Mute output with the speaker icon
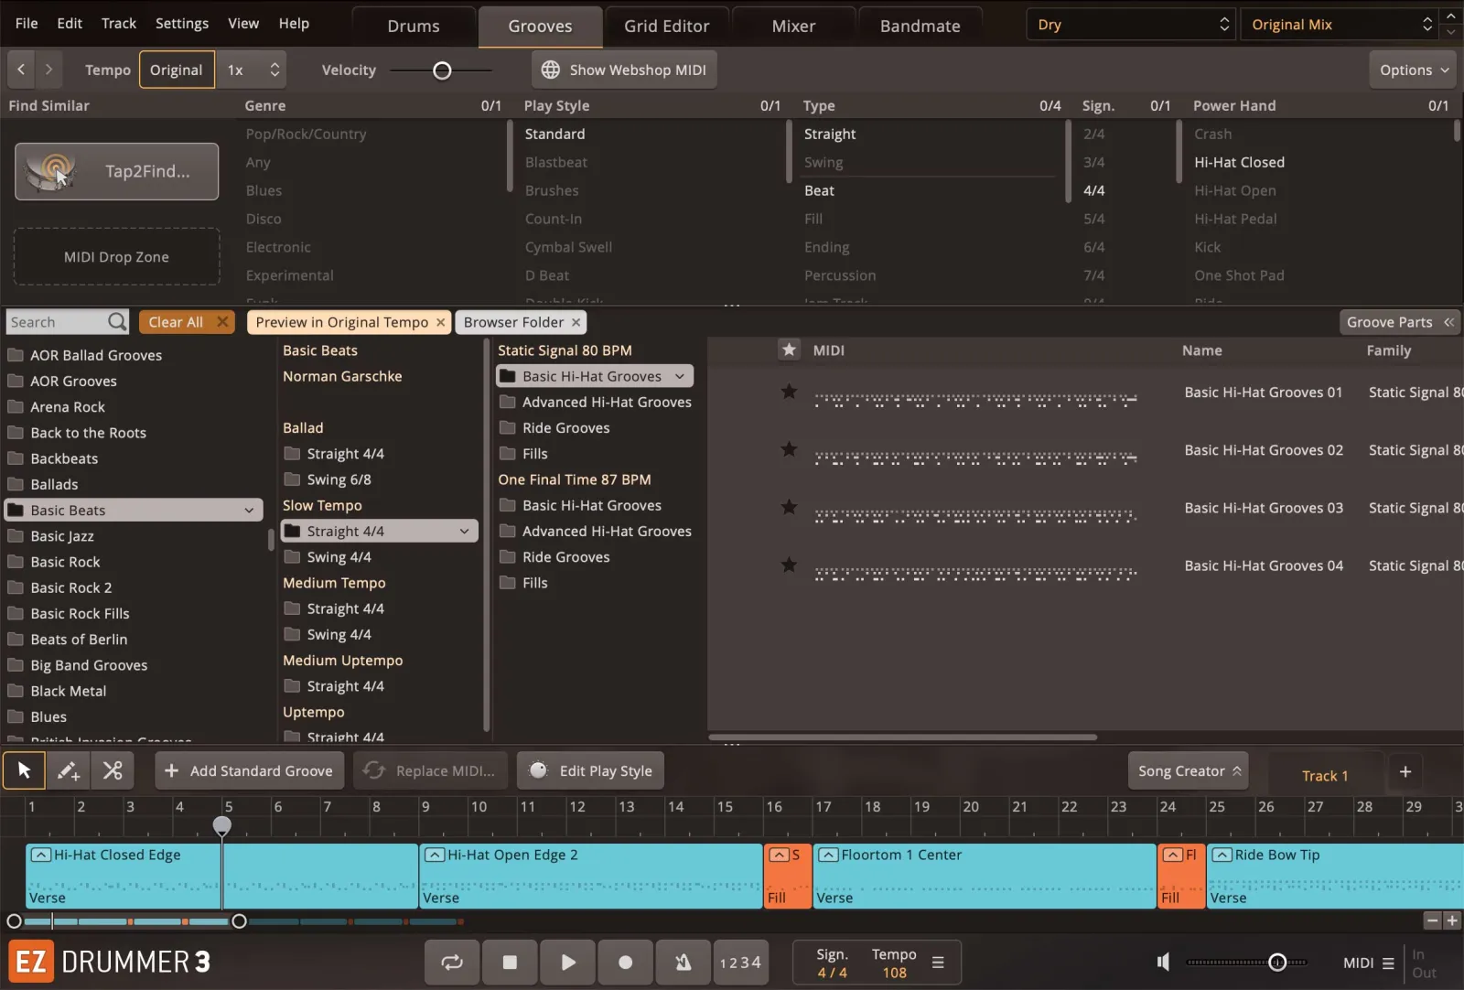1464x990 pixels. pyautogui.click(x=1163, y=962)
